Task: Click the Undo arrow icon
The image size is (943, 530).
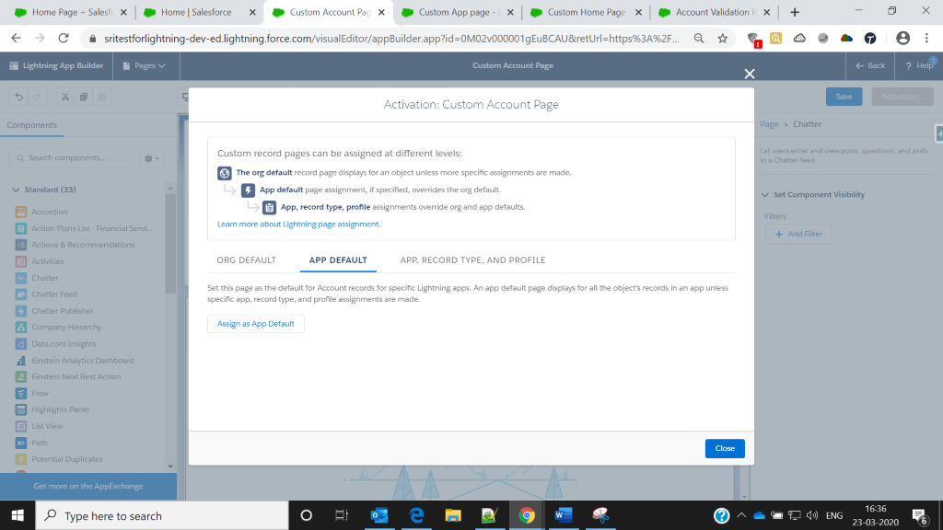Action: [x=18, y=97]
